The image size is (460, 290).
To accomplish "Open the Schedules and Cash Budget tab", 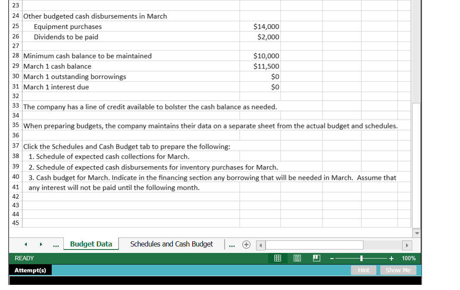I will tap(171, 244).
